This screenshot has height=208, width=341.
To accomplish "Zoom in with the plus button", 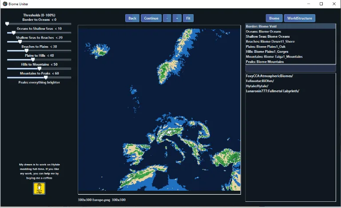I will tap(177, 18).
